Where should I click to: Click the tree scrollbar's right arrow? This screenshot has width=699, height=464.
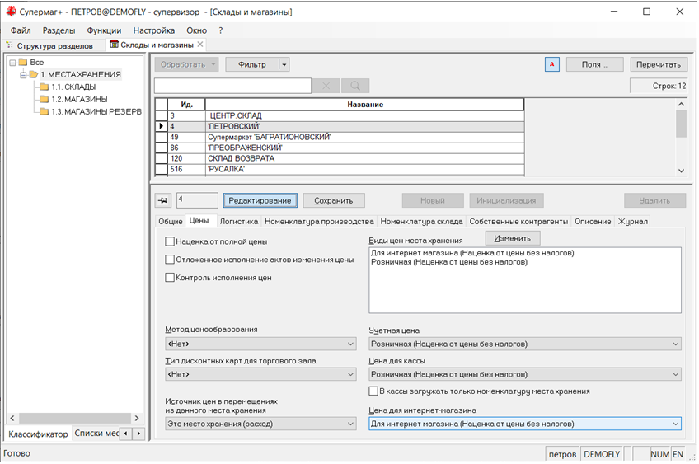tap(137, 418)
